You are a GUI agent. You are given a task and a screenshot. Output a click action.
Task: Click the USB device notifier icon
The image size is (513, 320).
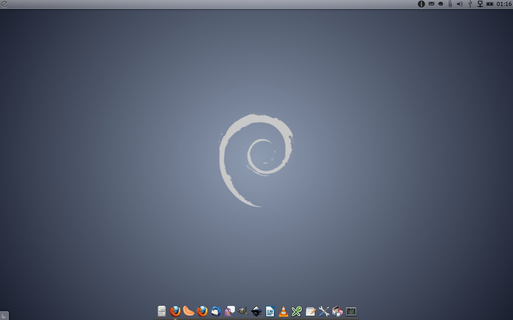click(x=470, y=4)
